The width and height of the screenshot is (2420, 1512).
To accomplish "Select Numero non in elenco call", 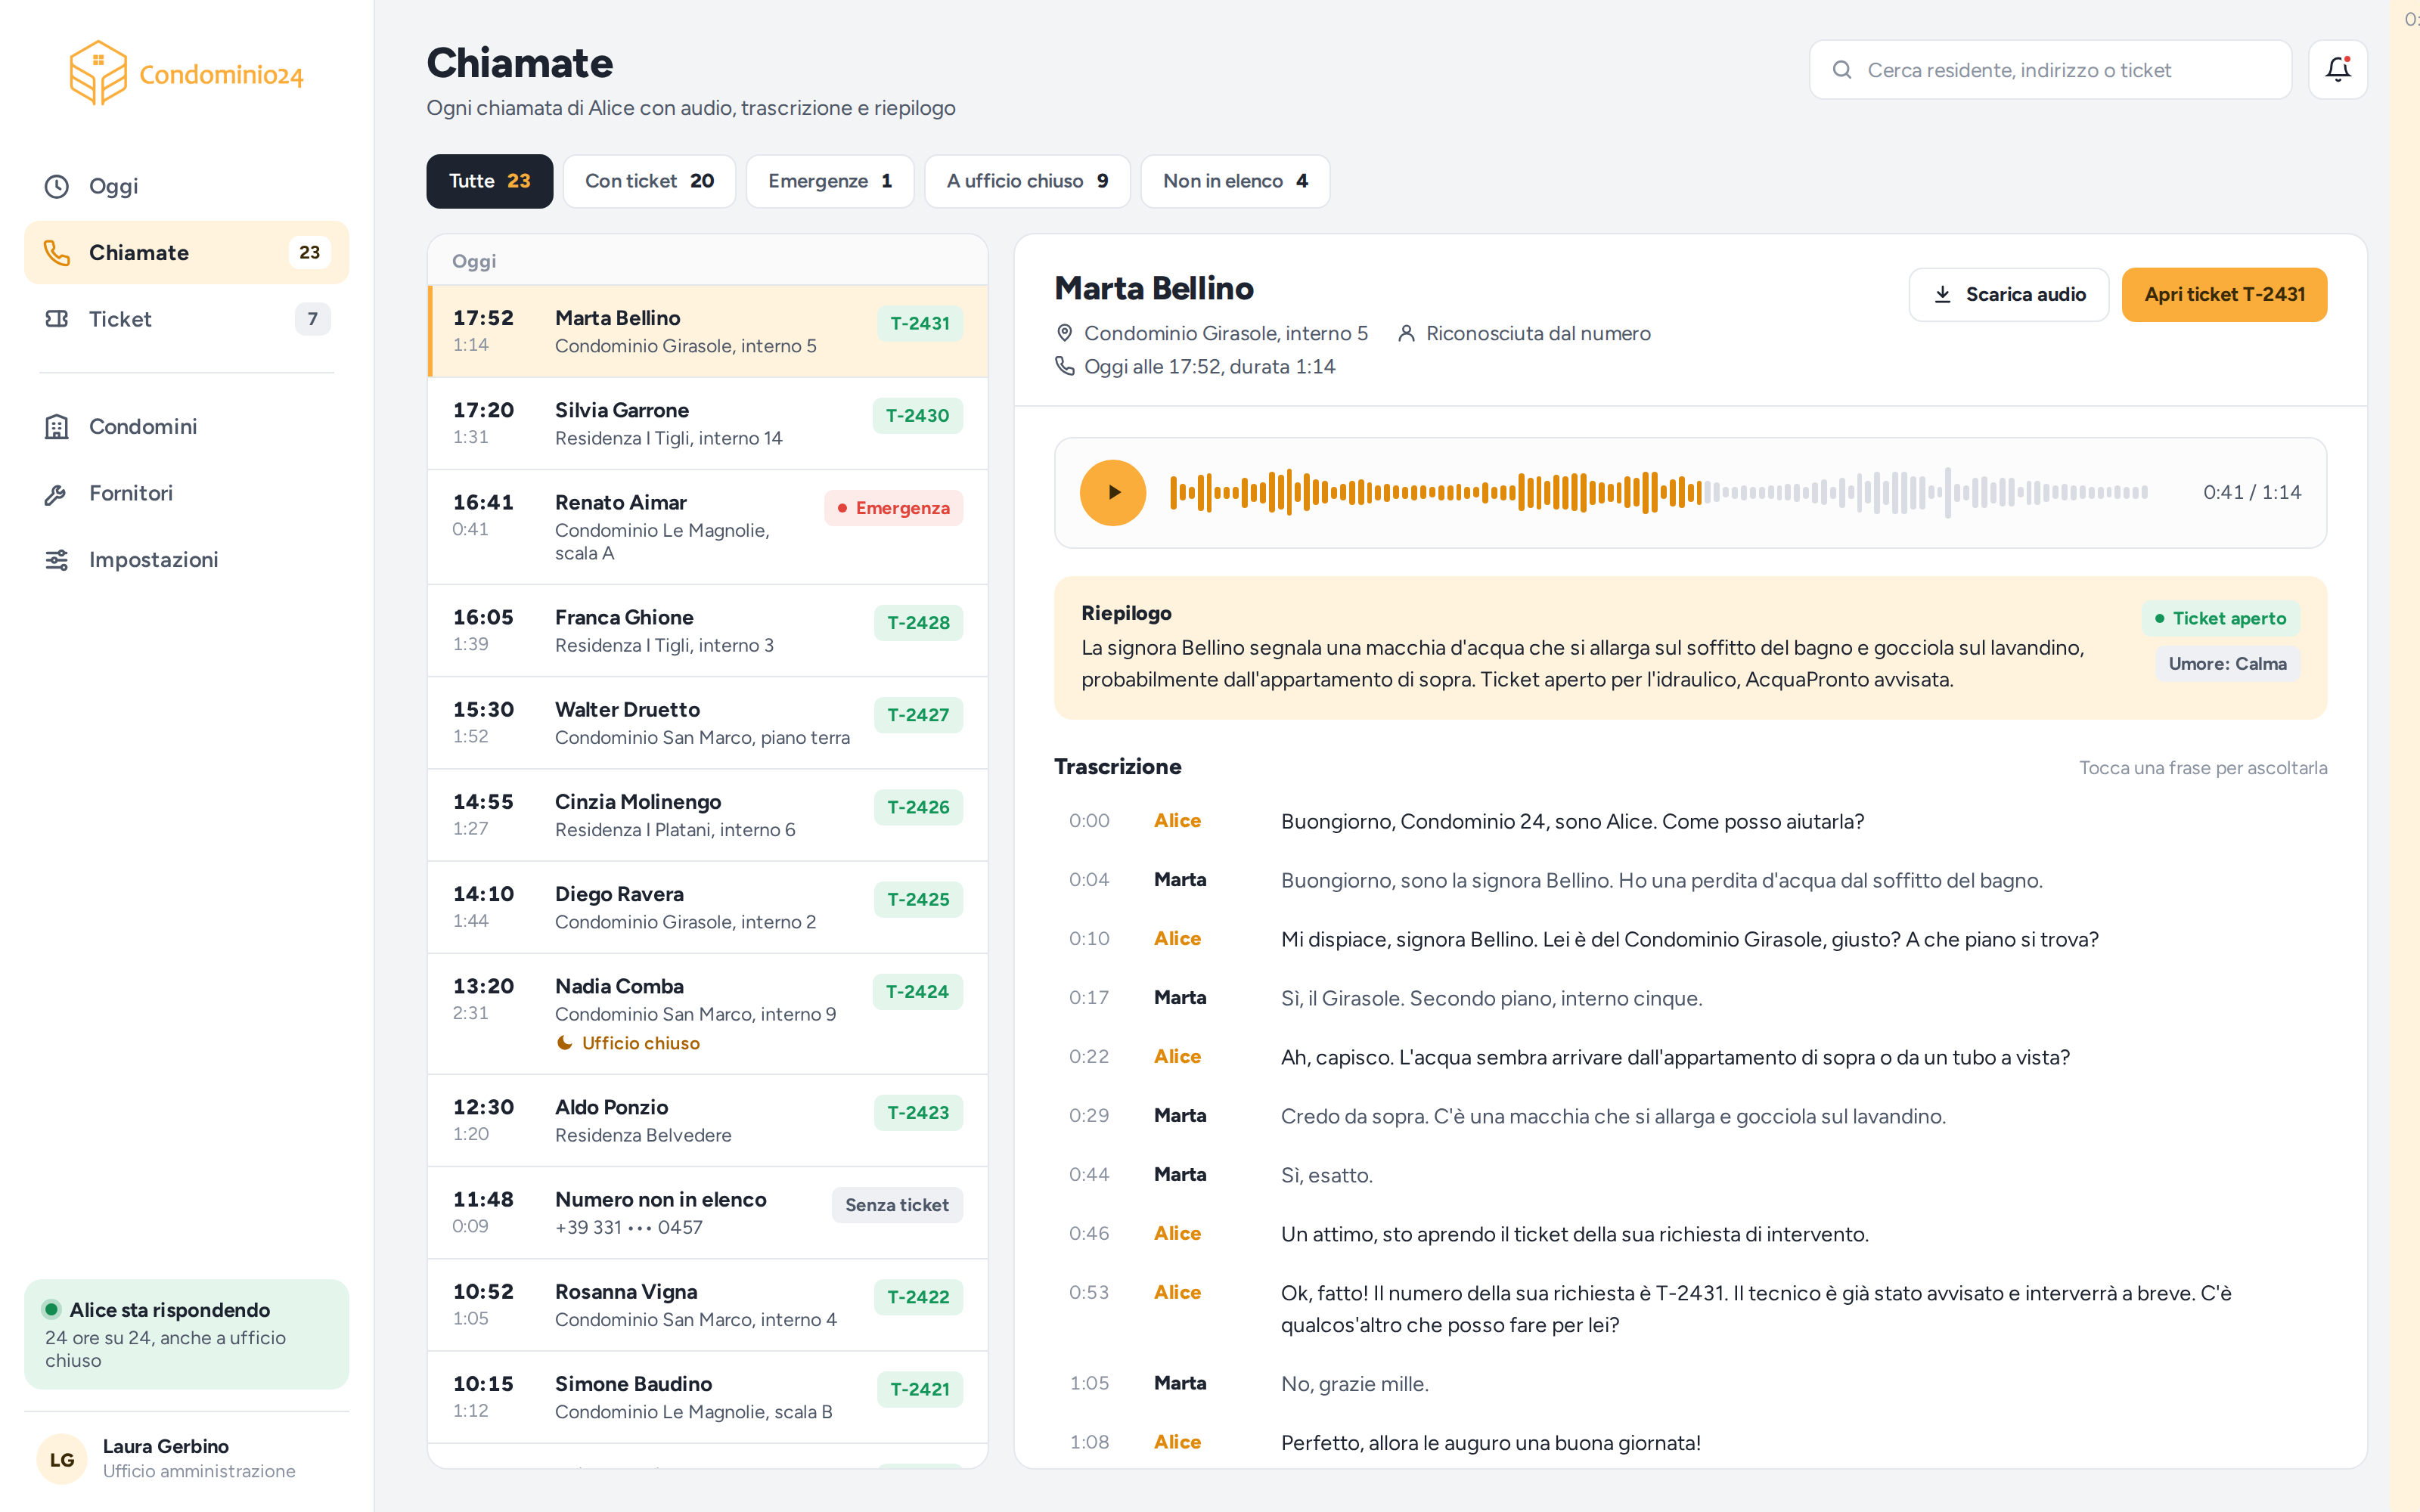I will click(x=708, y=1212).
